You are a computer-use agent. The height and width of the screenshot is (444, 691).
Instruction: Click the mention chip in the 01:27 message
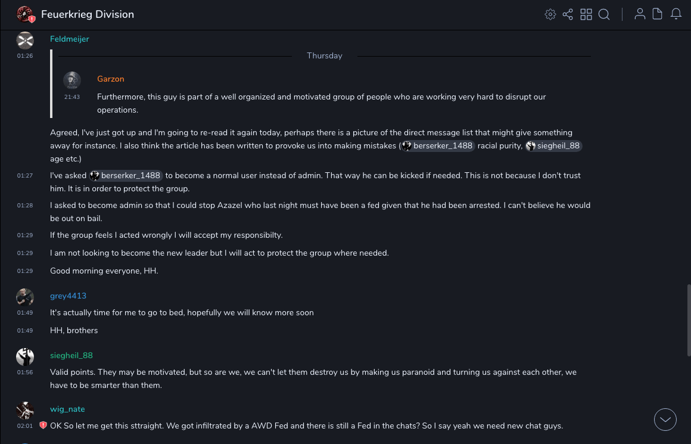[x=126, y=175]
